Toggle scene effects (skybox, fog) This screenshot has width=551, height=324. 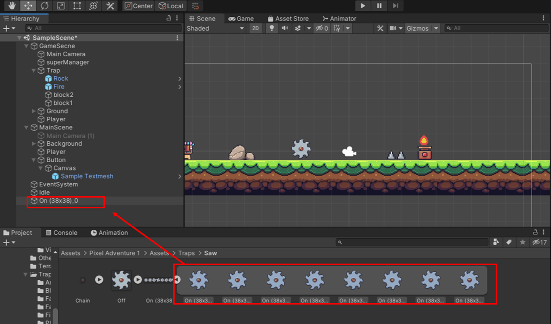[x=298, y=28]
